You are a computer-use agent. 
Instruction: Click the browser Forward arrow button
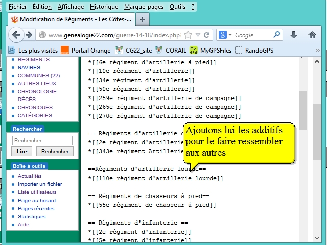tap(29, 35)
